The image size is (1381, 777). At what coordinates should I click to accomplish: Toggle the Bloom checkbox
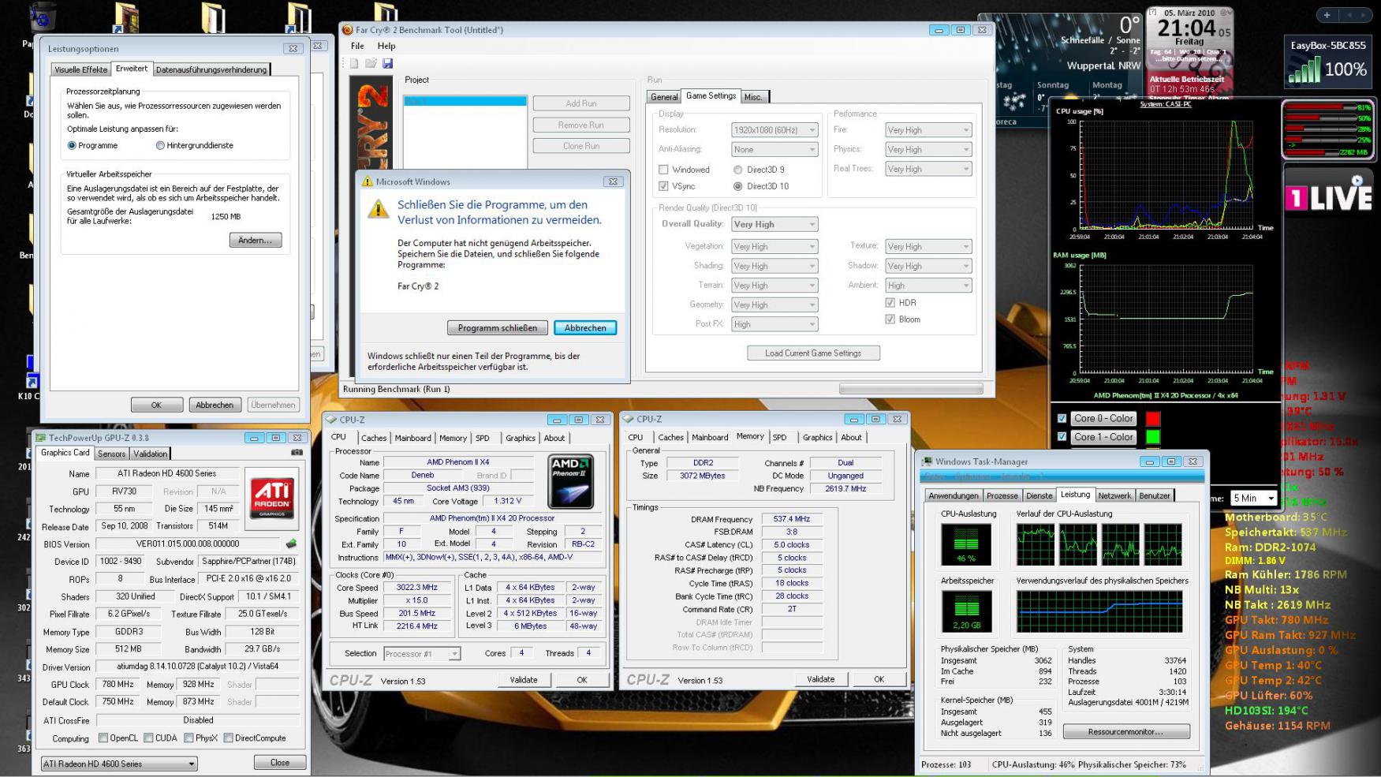coord(890,319)
